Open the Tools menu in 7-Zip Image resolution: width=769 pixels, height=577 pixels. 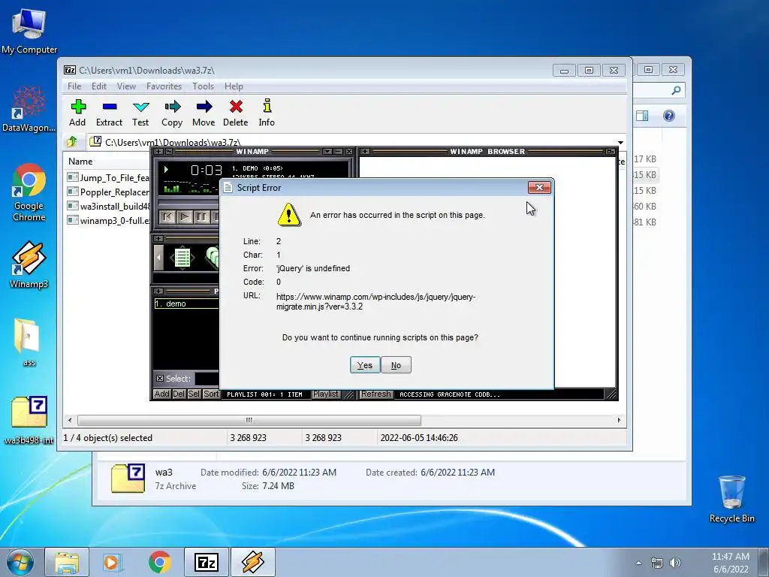point(203,86)
